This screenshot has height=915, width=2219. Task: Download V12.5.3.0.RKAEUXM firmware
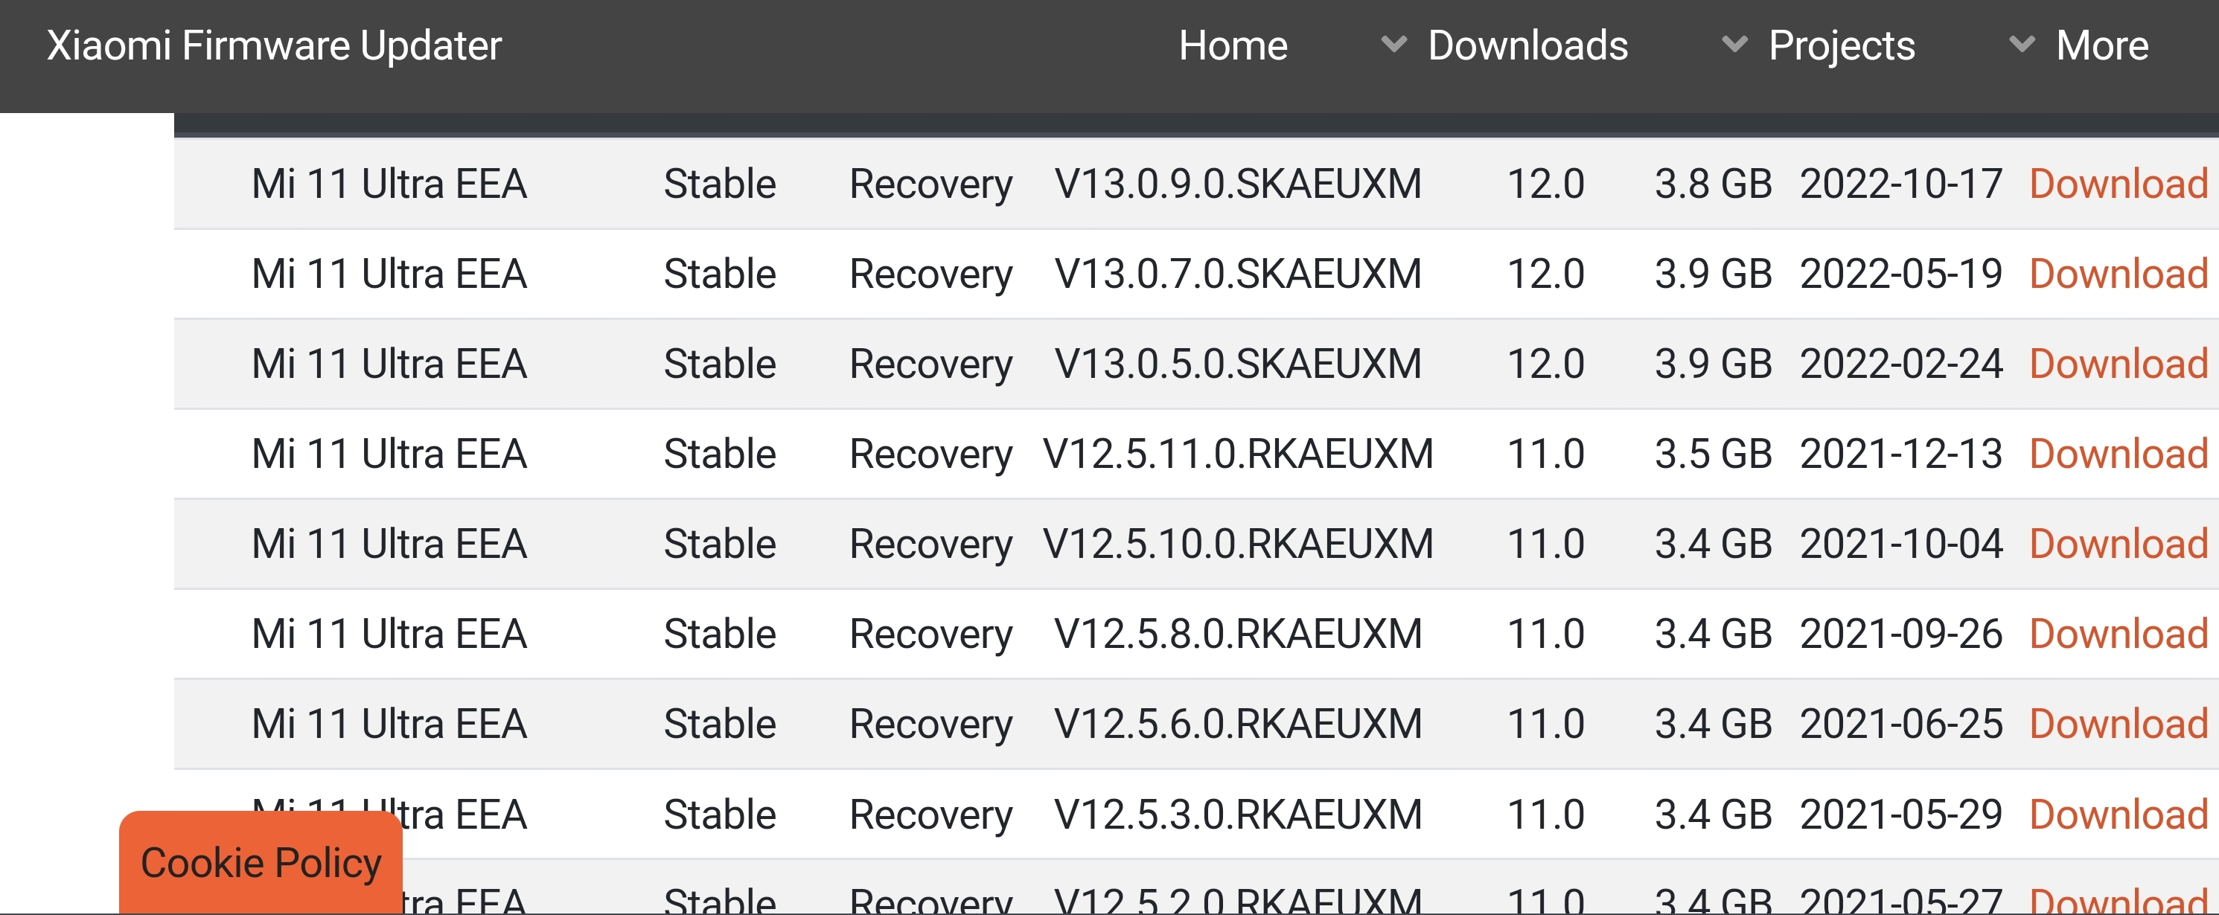coord(2119,815)
